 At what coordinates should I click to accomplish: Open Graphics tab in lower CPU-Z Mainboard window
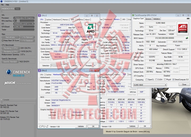click(x=80, y=75)
